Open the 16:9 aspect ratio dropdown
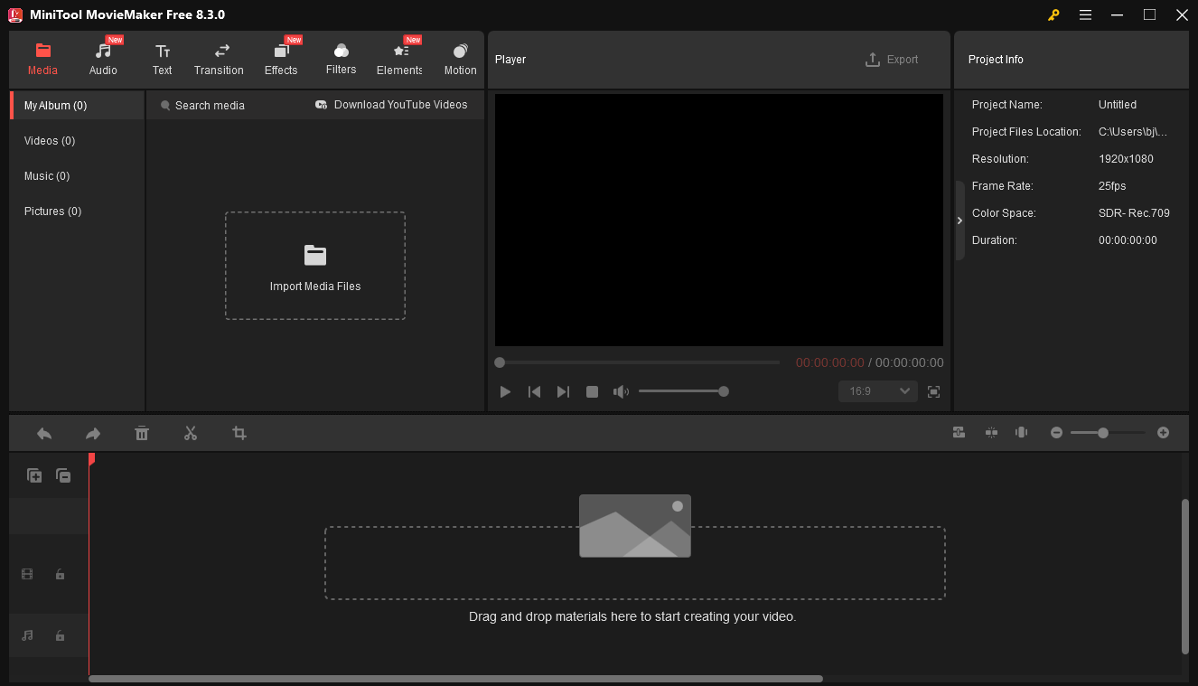Image resolution: width=1198 pixels, height=686 pixels. [x=877, y=391]
